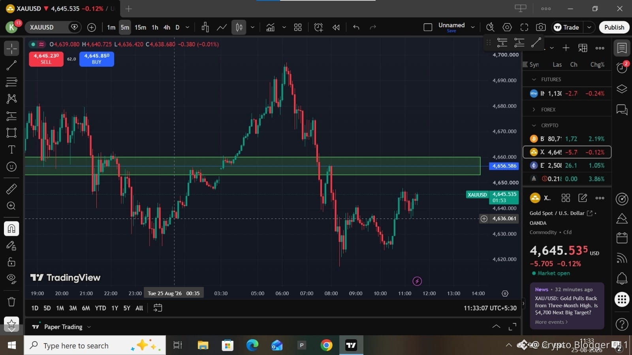Collapse the CRYPTO watchlist section

(x=534, y=125)
